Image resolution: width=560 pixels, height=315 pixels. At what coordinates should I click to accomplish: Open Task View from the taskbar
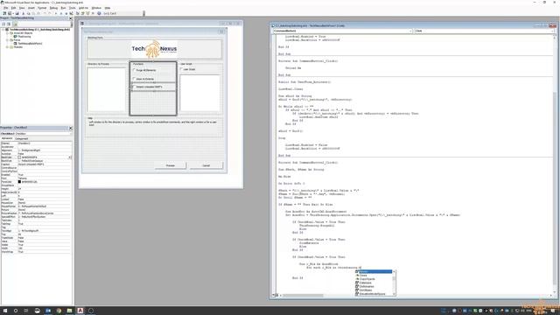point(26,311)
